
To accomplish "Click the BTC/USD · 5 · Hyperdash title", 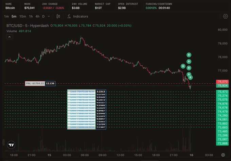I will 28,26.
